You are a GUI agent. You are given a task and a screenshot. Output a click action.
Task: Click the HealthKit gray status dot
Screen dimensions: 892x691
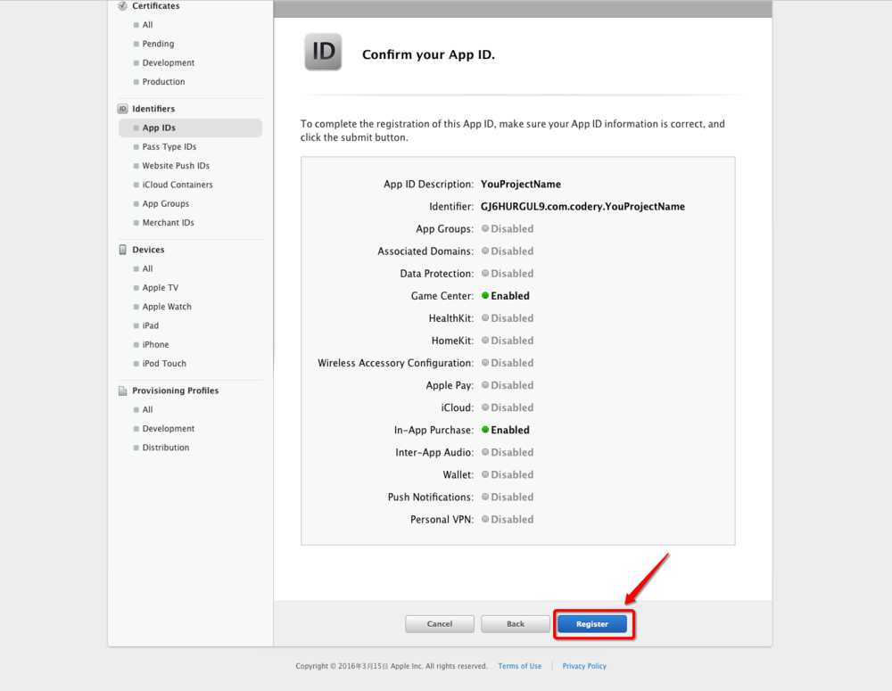(x=485, y=317)
